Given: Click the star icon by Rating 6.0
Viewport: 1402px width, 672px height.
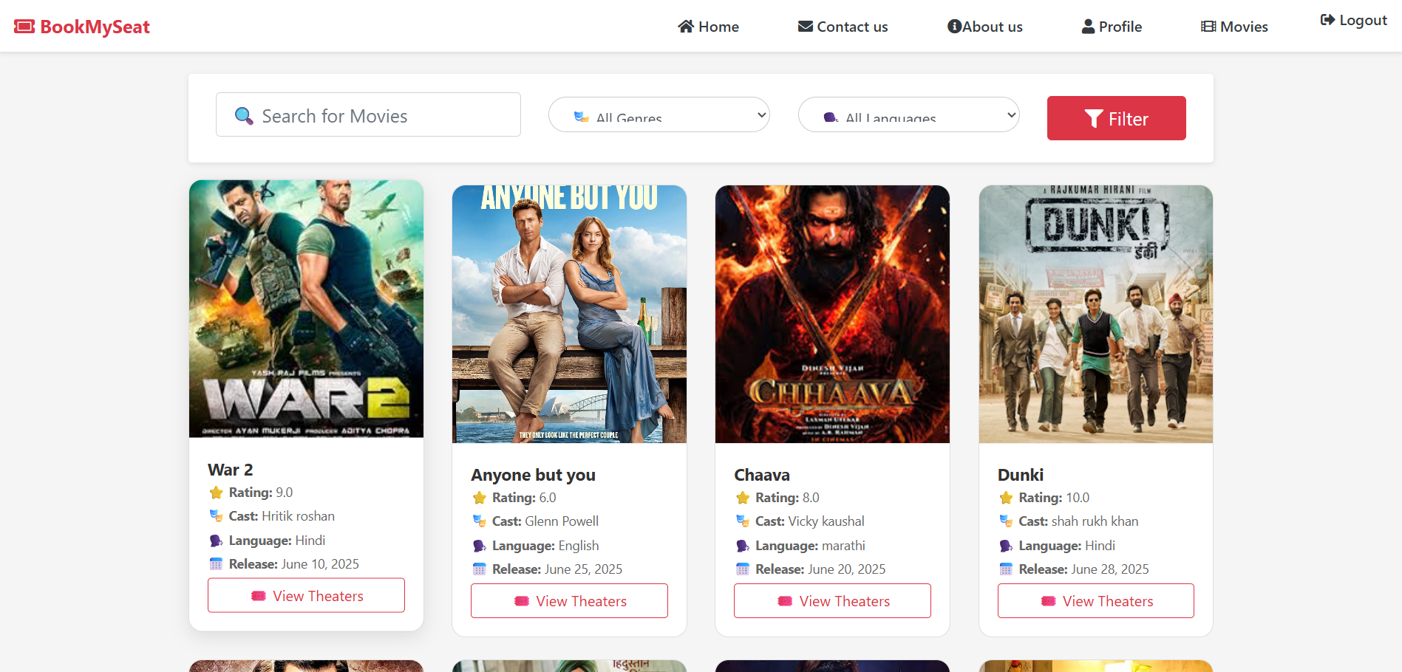Looking at the screenshot, I should (x=479, y=498).
